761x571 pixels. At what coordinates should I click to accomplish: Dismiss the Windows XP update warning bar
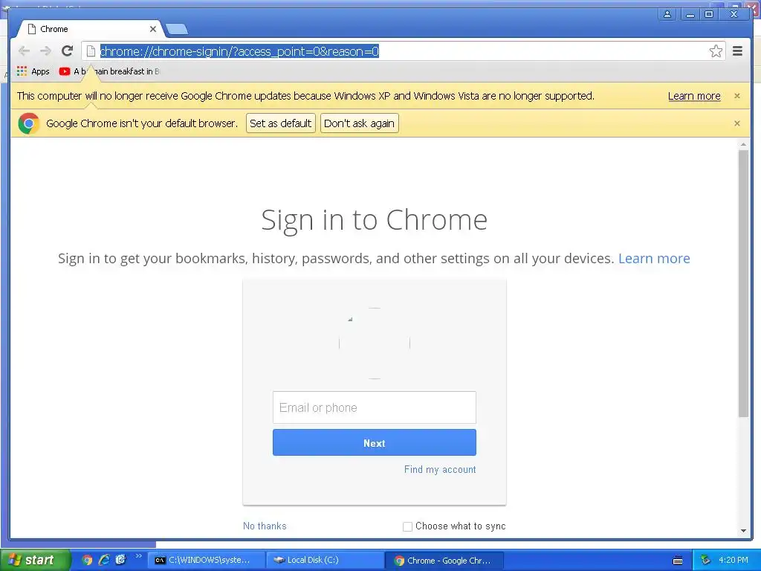coord(737,96)
